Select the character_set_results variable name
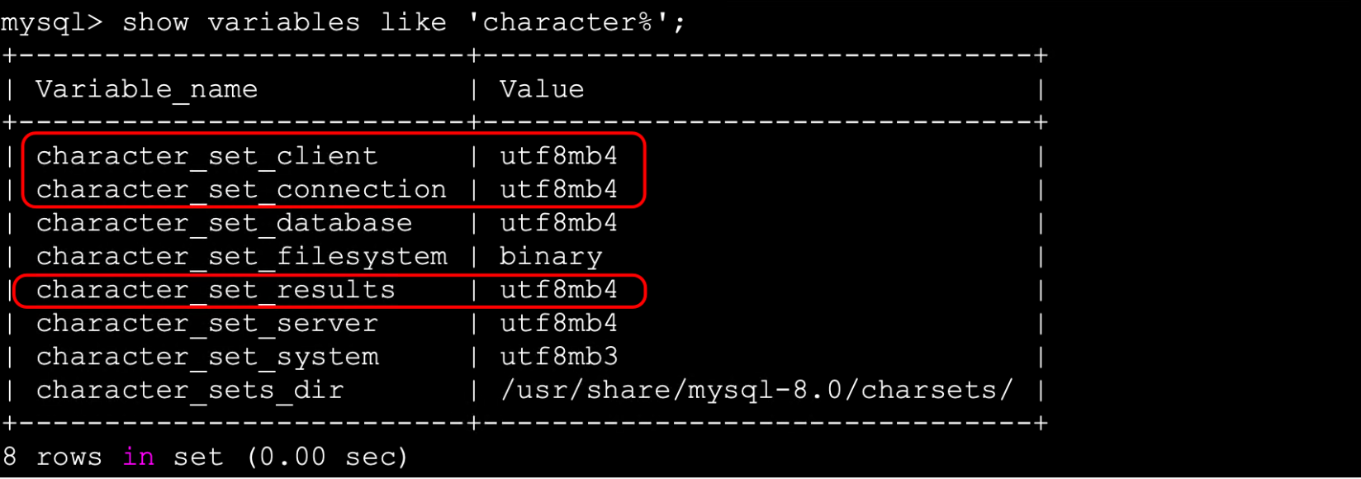The height and width of the screenshot is (479, 1361). [x=216, y=290]
